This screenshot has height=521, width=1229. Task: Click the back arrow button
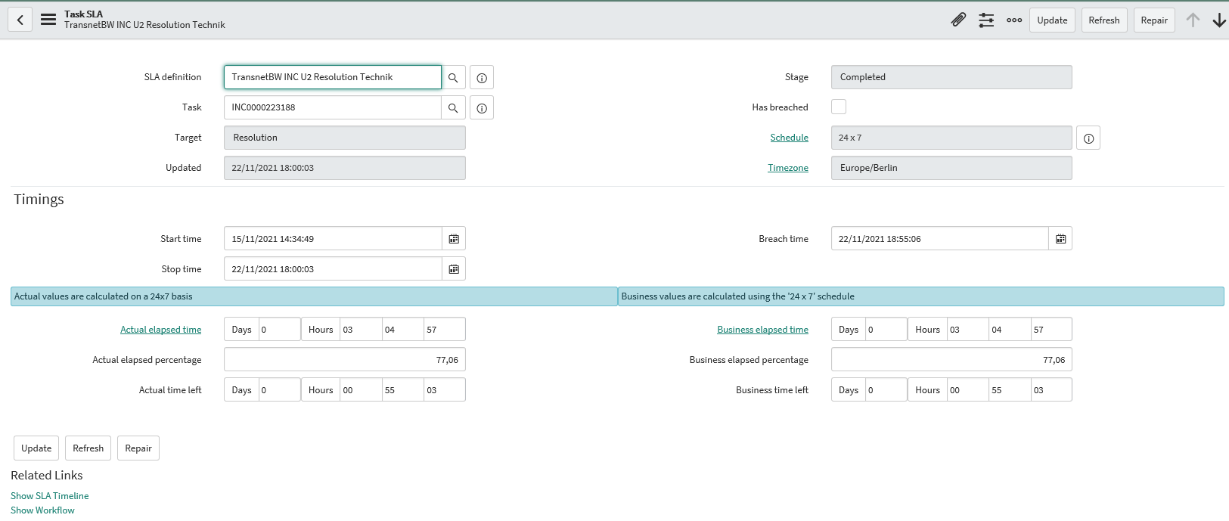click(x=20, y=20)
